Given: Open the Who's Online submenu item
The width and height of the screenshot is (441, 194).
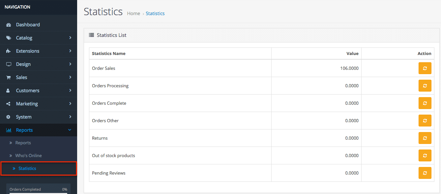Looking at the screenshot, I should click(x=39, y=155).
